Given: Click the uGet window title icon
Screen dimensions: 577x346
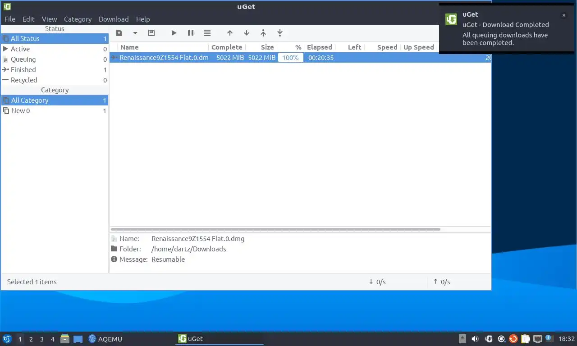Looking at the screenshot, I should [x=7, y=6].
